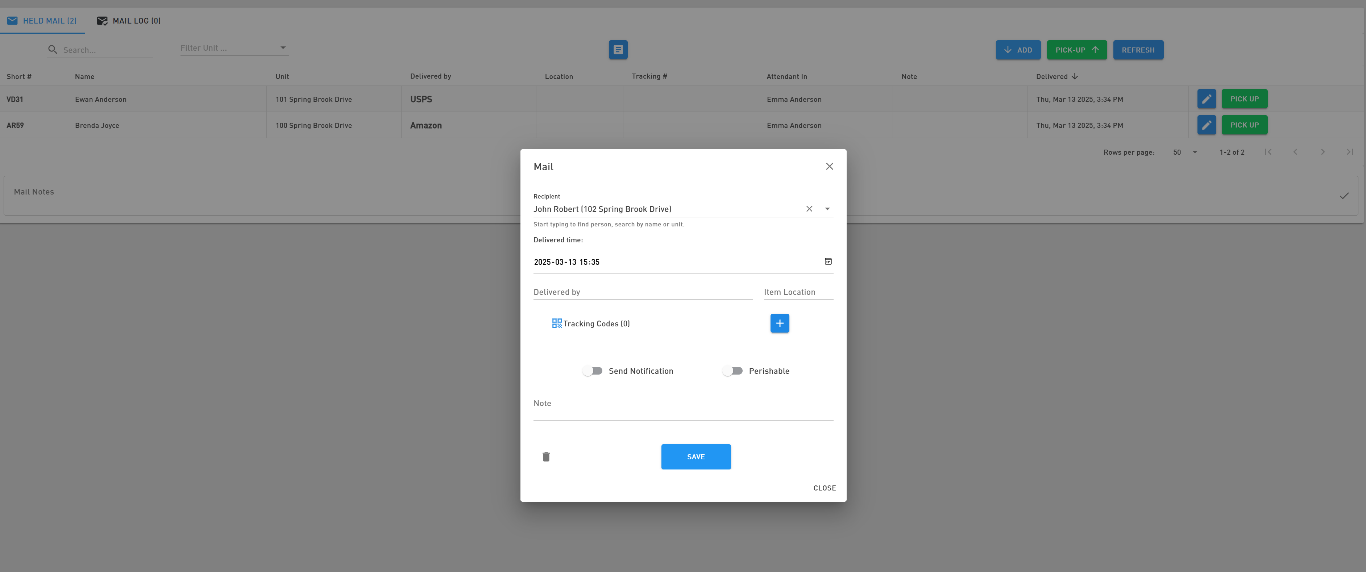This screenshot has width=1366, height=572.
Task: Click the green Pick-Up toolbar button
Action: point(1076,50)
